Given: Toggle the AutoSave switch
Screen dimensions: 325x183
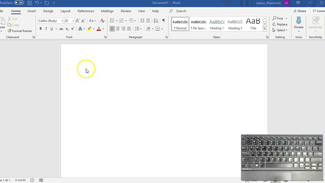Looking at the screenshot, I should click(x=19, y=3).
